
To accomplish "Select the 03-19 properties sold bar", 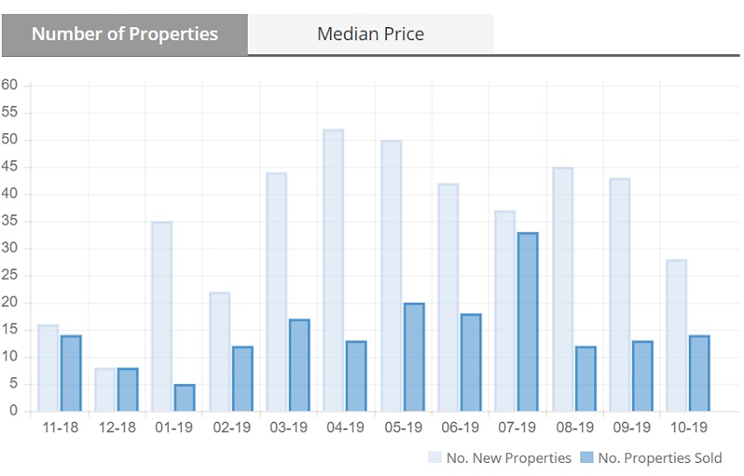I will click(298, 366).
